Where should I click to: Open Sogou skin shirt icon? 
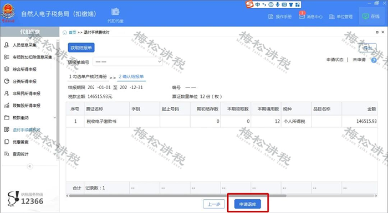coord(291,4)
